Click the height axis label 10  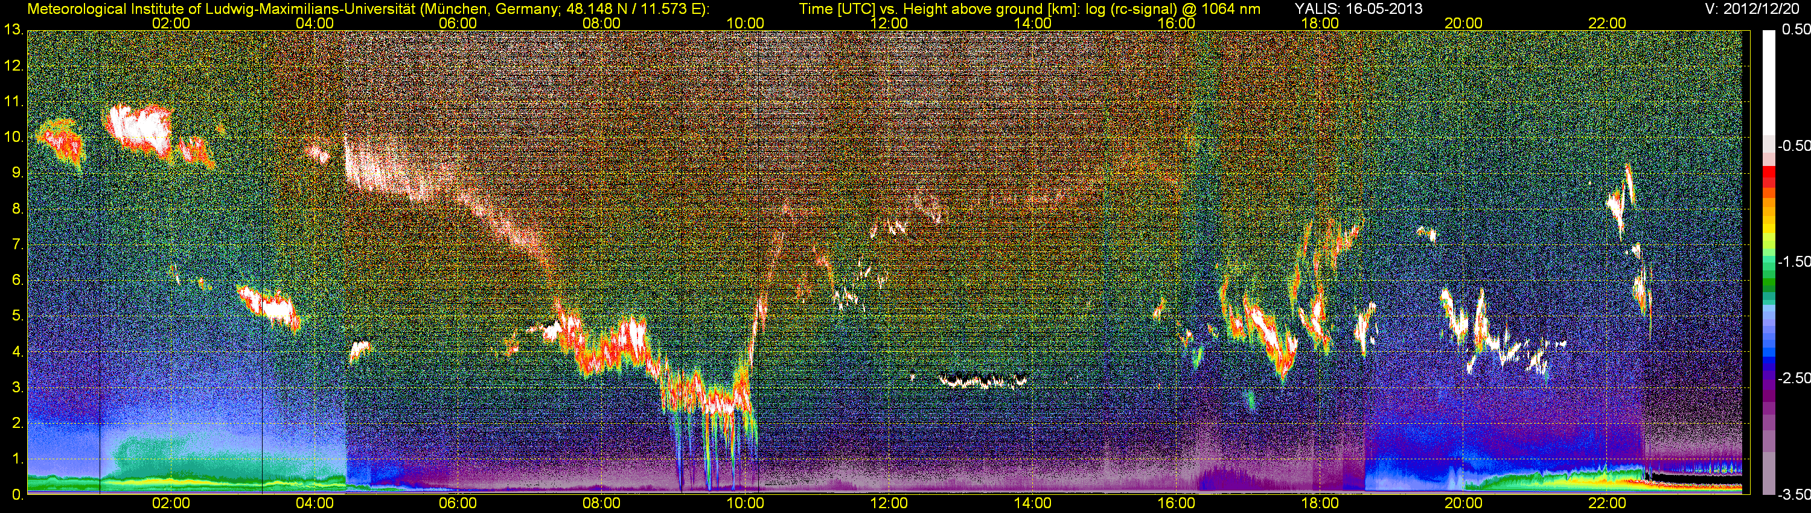click(x=13, y=137)
